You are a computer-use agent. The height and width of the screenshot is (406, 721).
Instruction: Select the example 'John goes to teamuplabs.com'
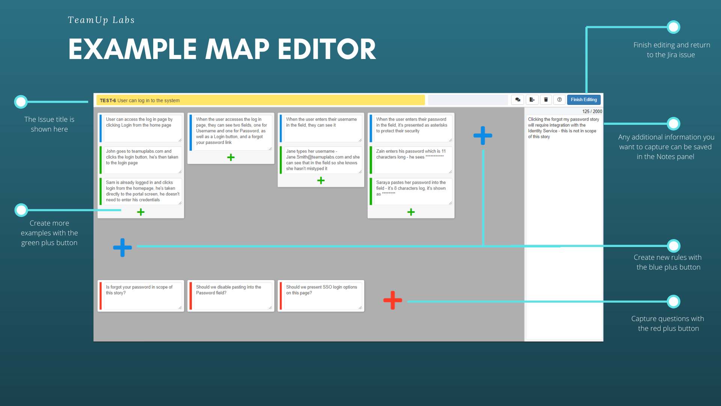[x=143, y=160]
